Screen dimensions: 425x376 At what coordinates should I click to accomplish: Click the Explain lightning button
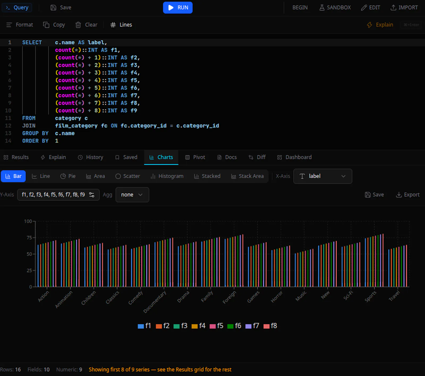pos(380,25)
